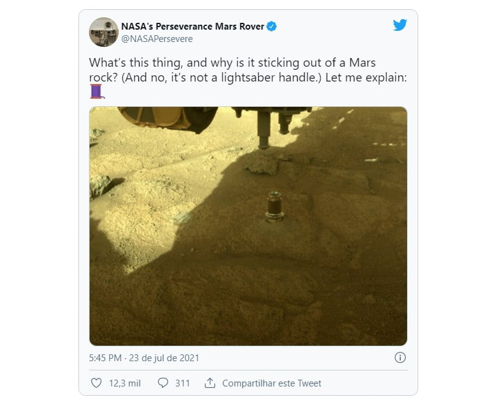Click the thread spool emoji
Screen dimensions: 496x405
point(97,91)
